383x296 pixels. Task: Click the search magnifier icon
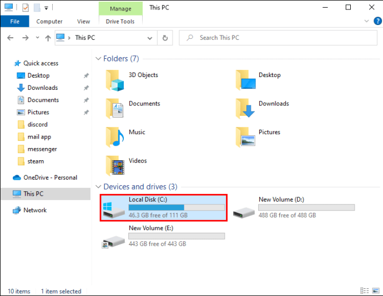190,38
